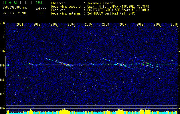
Task: Click the date stamp 25.08.23 20:00
Action: (15, 13)
